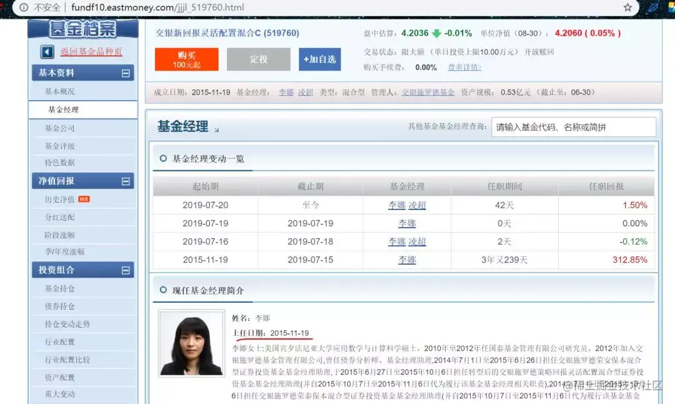
Task: Click the 起始期 column header
Action: click(x=206, y=186)
